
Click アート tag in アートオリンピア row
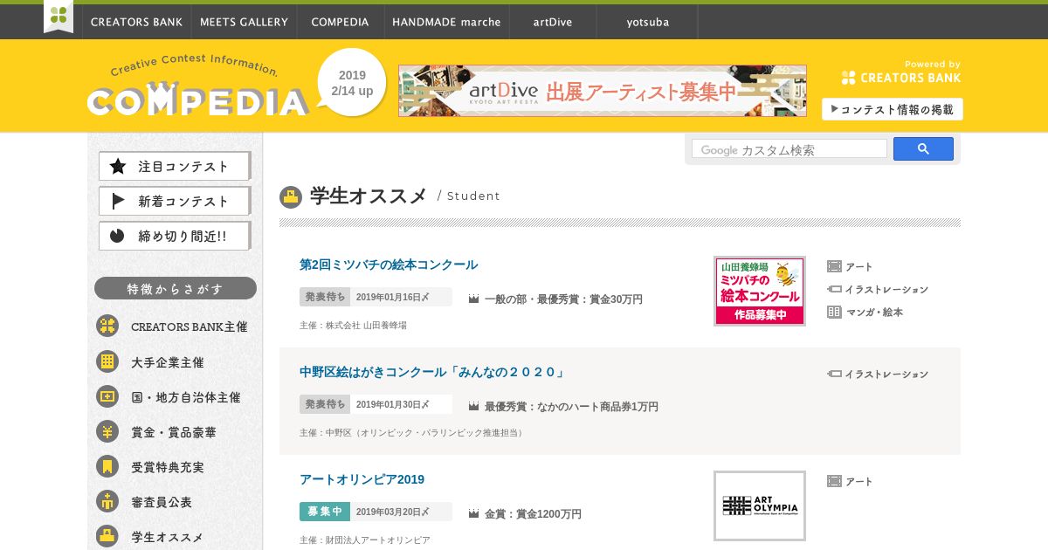click(850, 481)
